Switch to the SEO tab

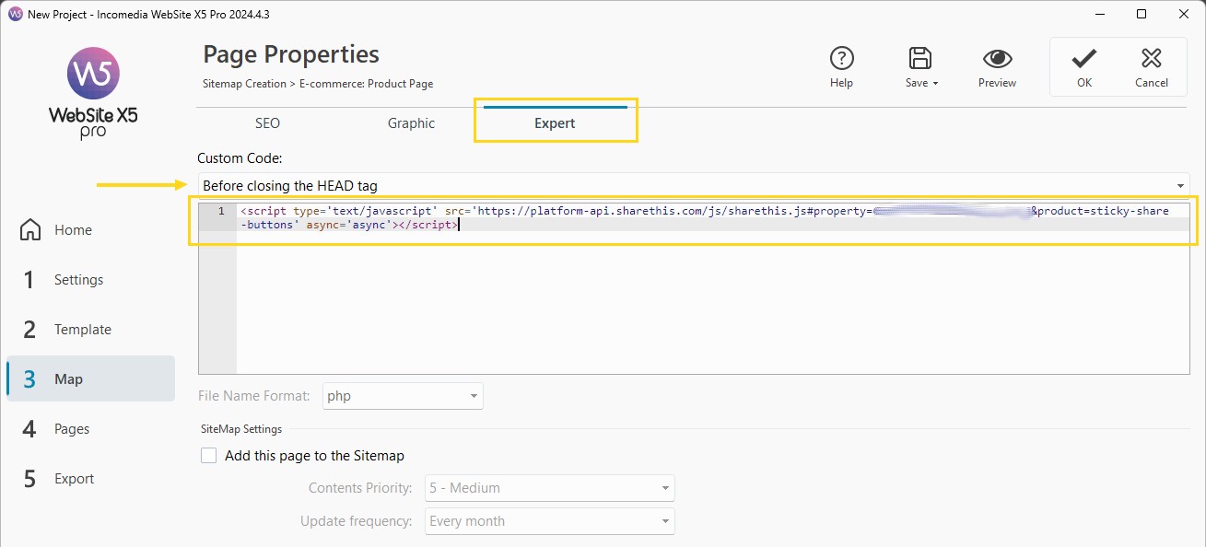click(x=267, y=123)
